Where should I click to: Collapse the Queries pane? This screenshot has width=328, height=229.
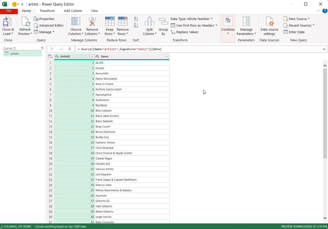point(42,48)
